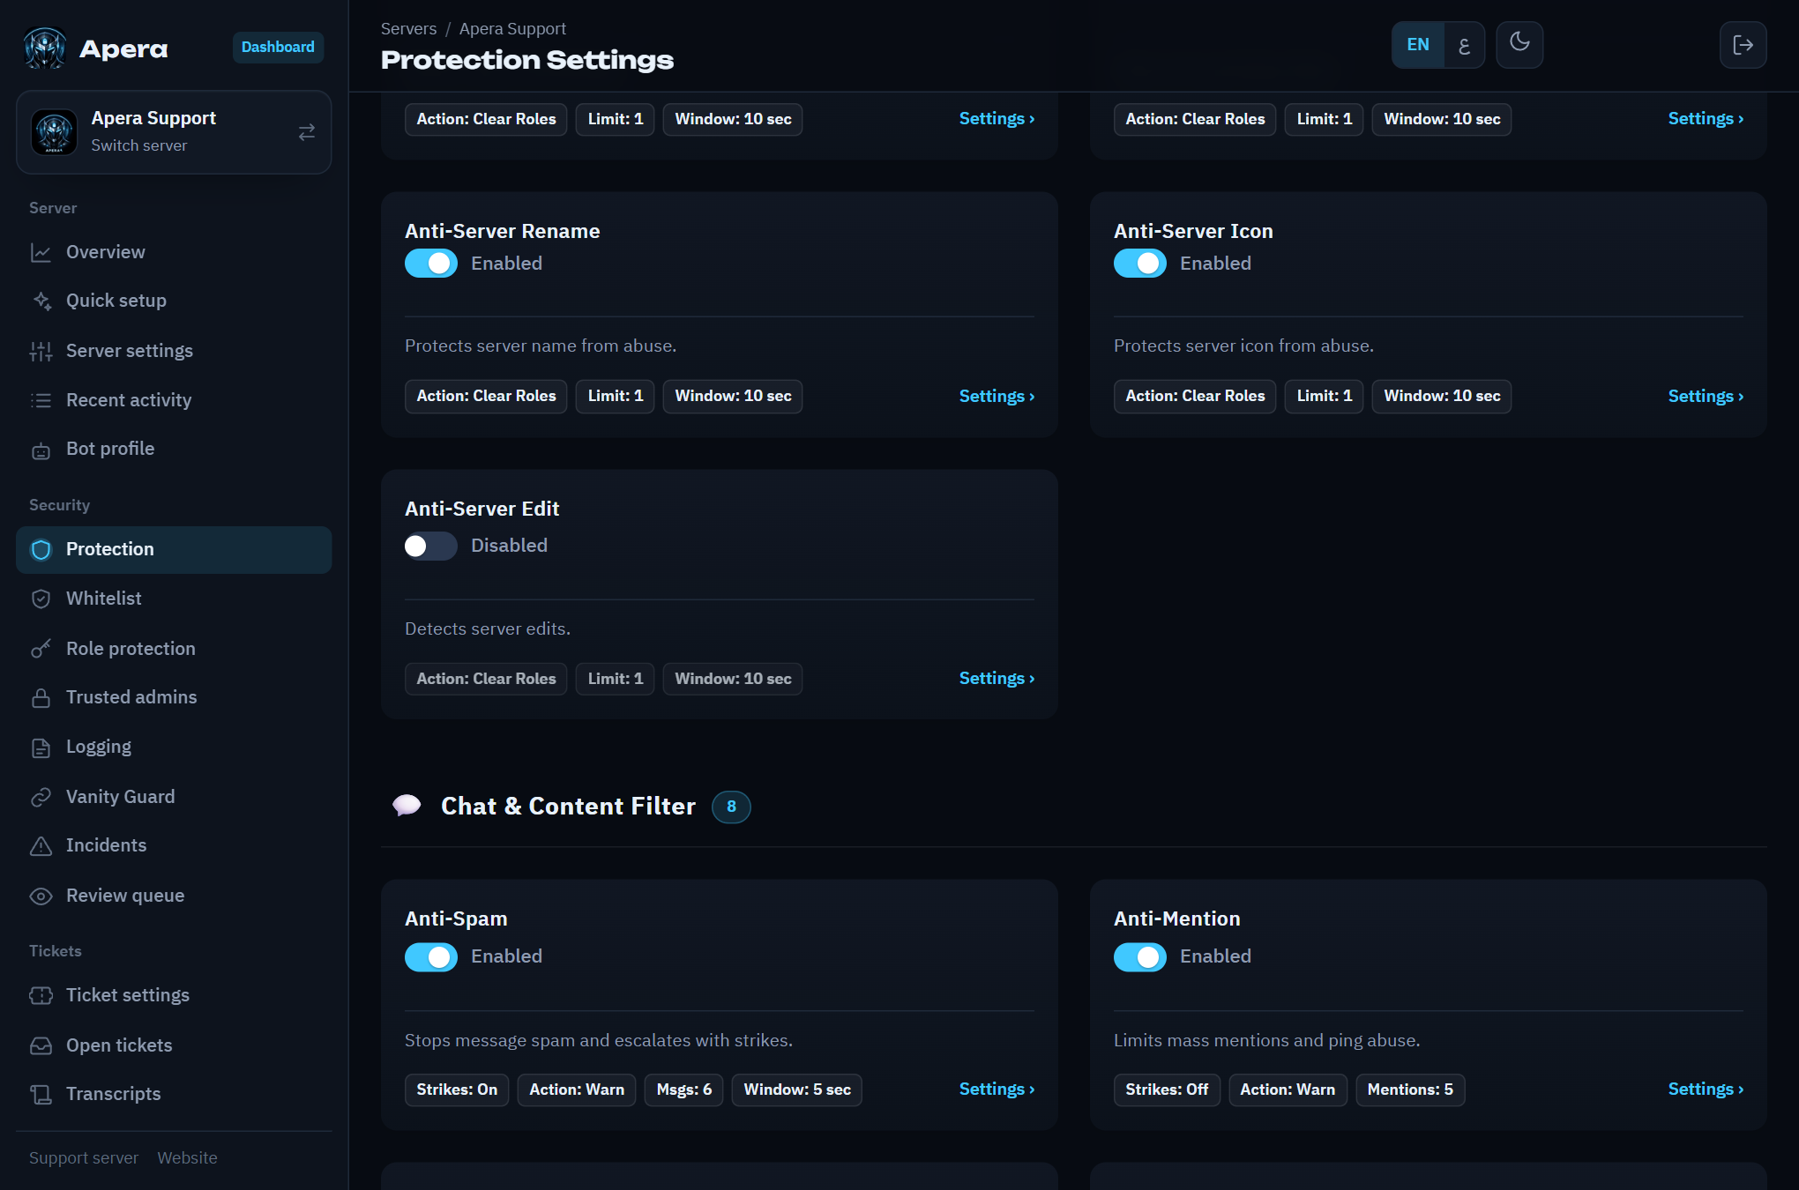Image resolution: width=1799 pixels, height=1190 pixels.
Task: Click the Servers breadcrumb link
Action: pyautogui.click(x=408, y=29)
